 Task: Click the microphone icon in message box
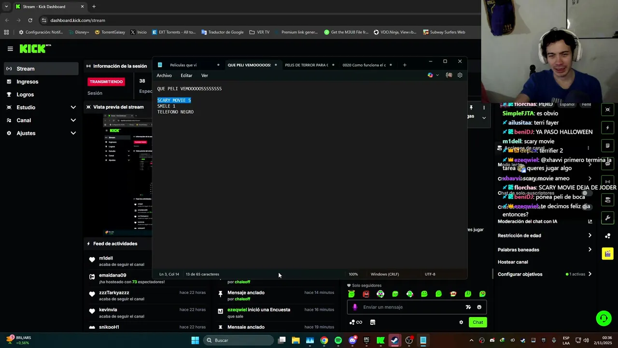[355, 307]
